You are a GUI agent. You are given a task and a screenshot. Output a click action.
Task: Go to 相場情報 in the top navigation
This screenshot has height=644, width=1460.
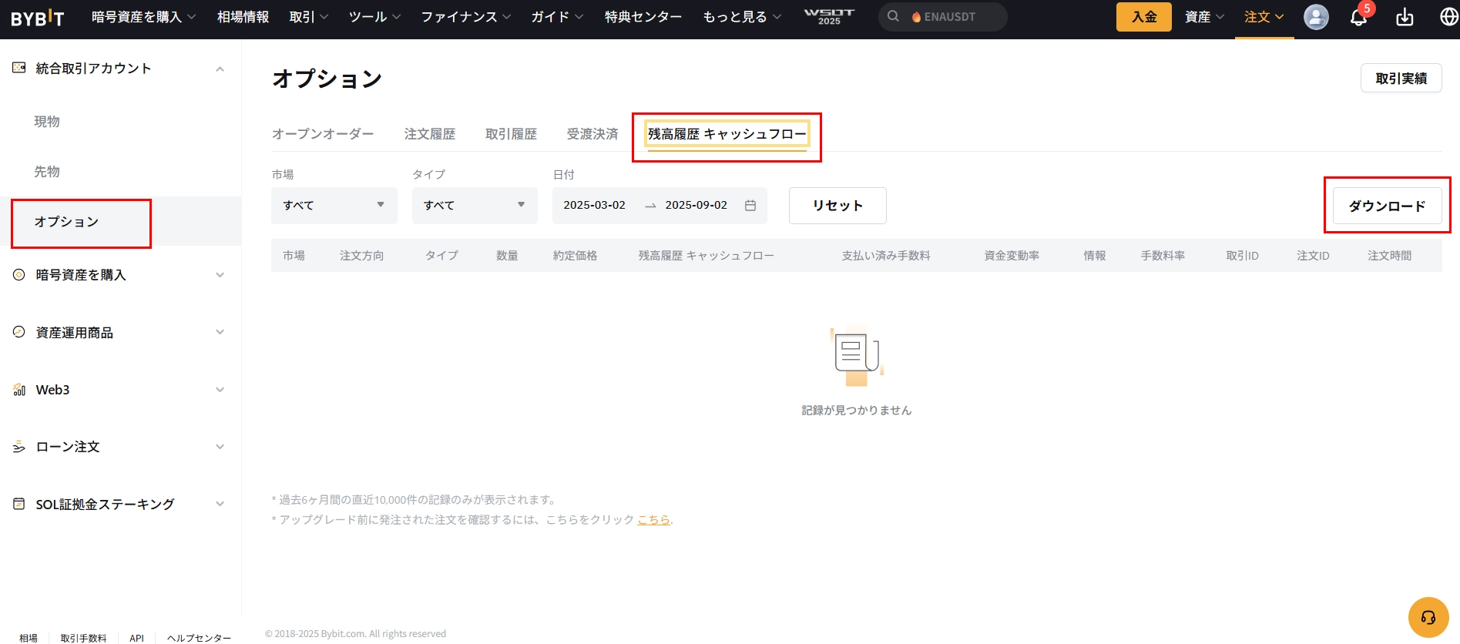click(243, 17)
